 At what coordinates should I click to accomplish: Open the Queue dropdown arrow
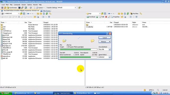pos(44,8)
